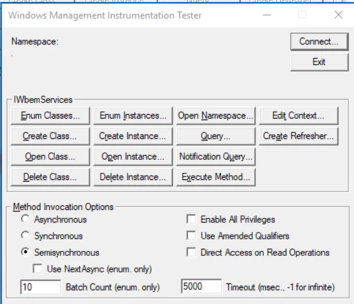Click Execute Method... button
Screen dimensions: 354x304
(216, 177)
